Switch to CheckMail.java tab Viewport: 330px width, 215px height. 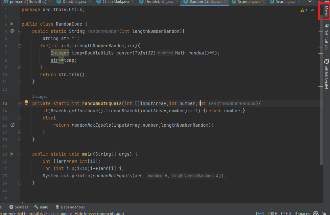tap(115, 2)
